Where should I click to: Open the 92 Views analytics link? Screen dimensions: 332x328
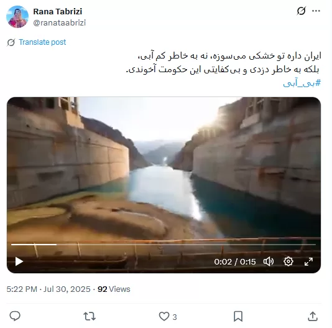114,289
